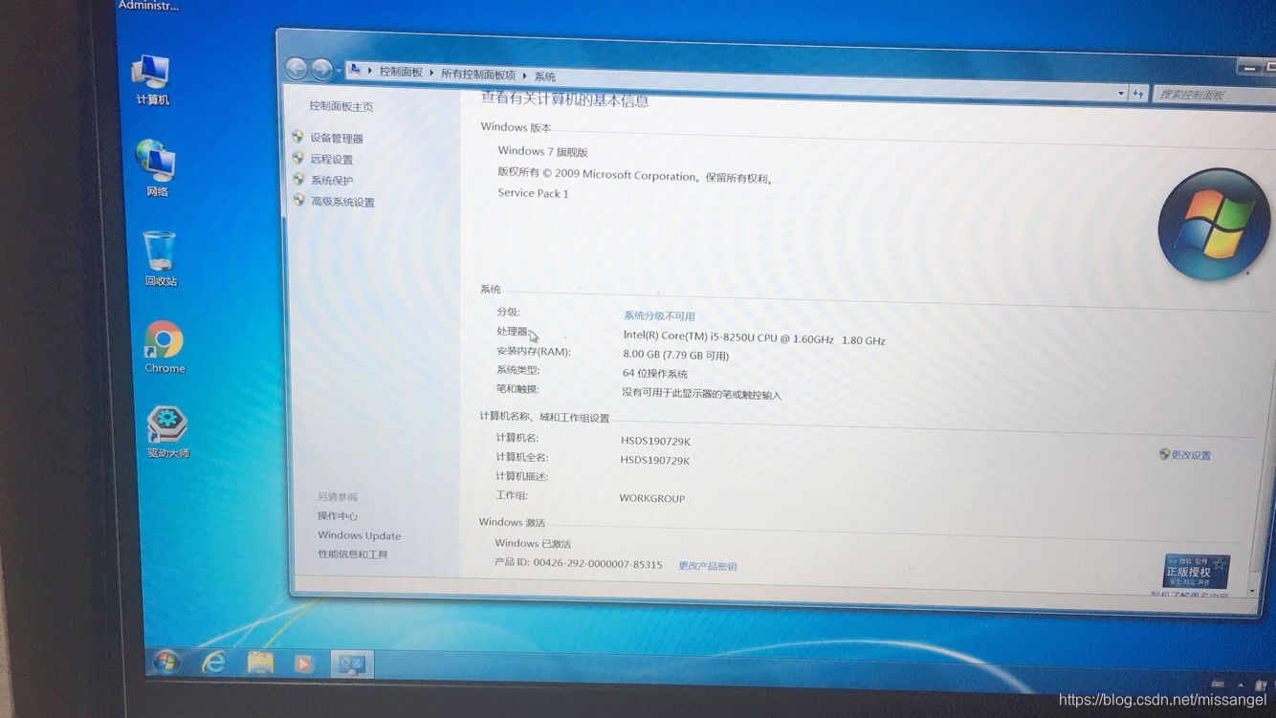Click the 64 位操作系统 system type value
Viewport: 1276px width, 718px height.
(x=654, y=373)
